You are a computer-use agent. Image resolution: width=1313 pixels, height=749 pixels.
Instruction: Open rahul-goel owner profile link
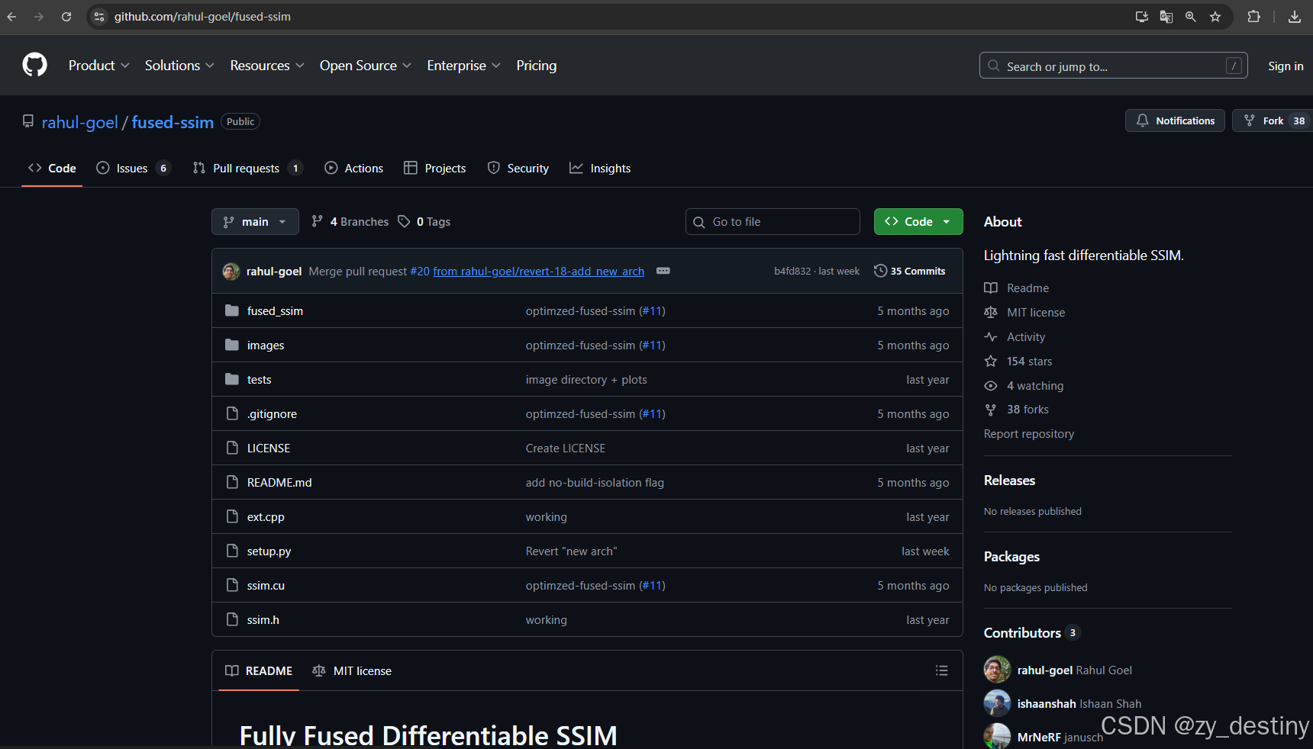click(x=80, y=122)
